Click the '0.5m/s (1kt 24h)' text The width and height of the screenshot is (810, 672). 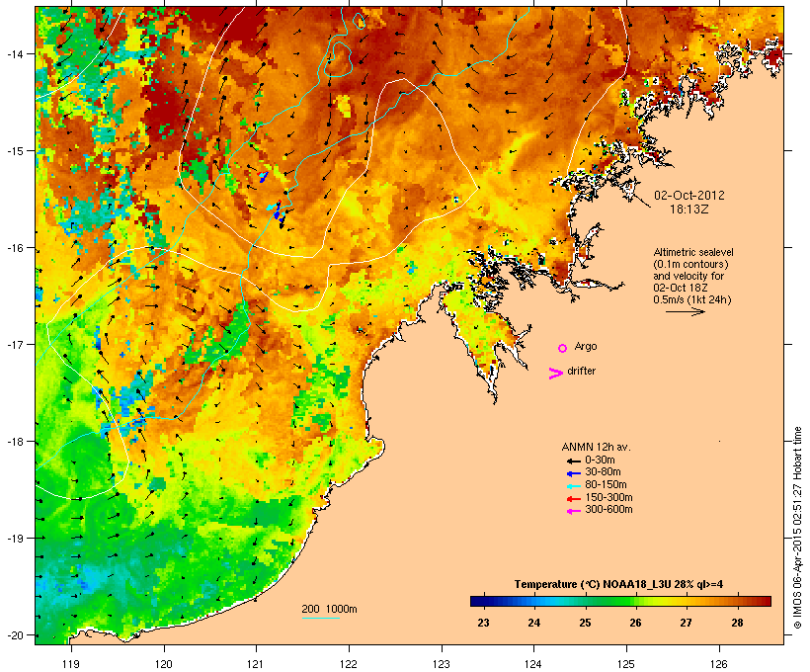click(x=692, y=299)
